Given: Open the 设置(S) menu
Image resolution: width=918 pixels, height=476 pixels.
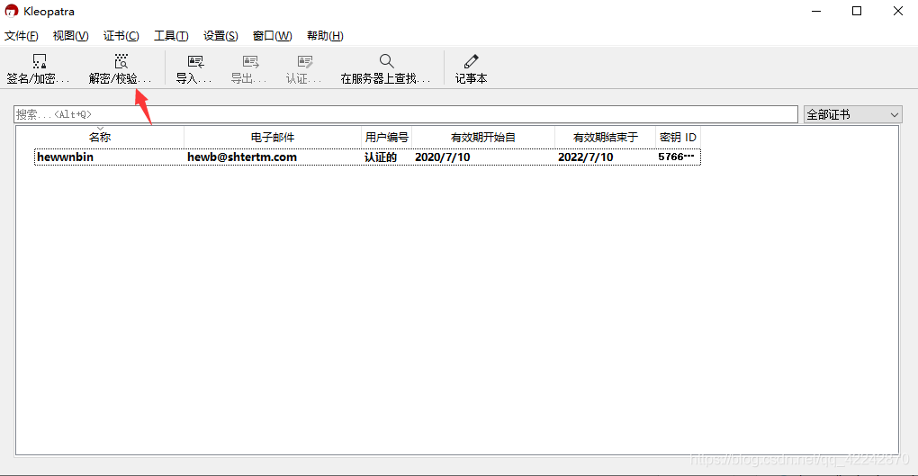Looking at the screenshot, I should coord(220,36).
